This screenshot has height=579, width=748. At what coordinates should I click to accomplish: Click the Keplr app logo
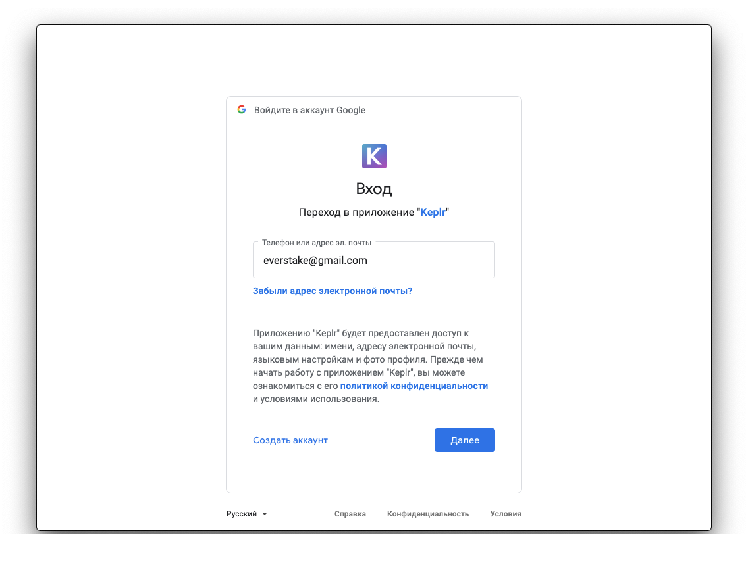pos(374,157)
